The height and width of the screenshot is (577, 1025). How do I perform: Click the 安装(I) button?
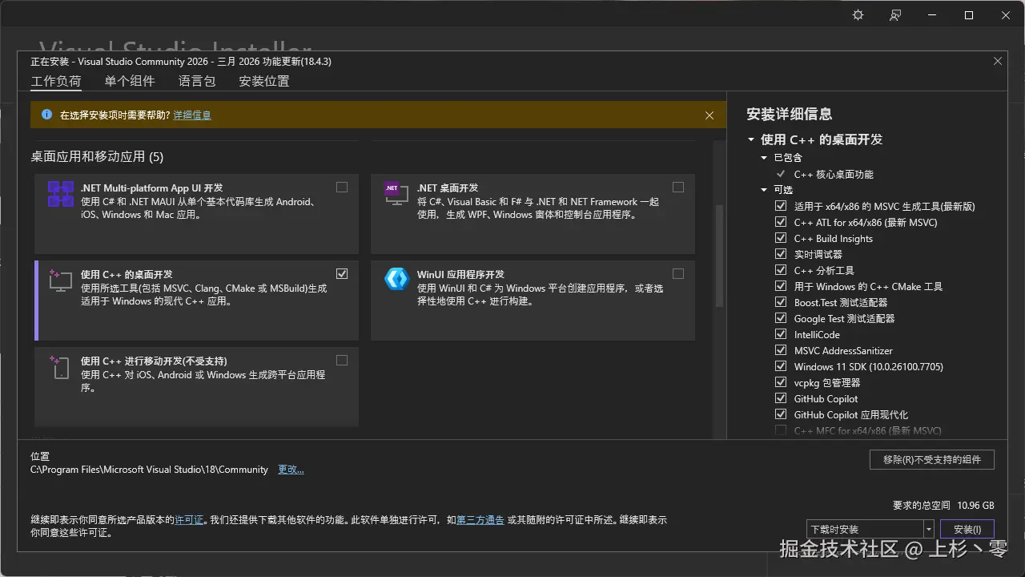click(967, 529)
